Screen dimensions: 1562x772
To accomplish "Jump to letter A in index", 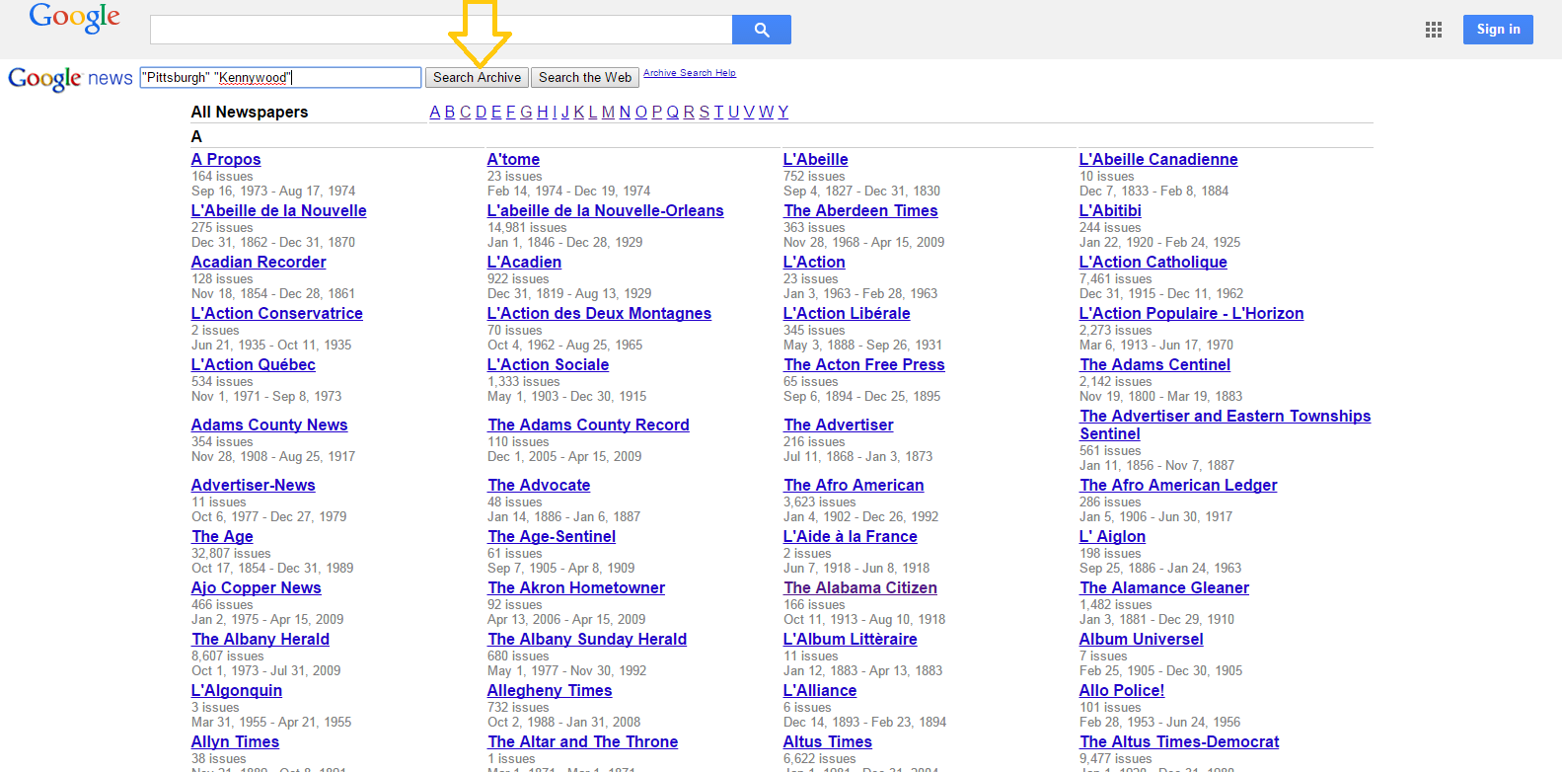I will coord(435,113).
